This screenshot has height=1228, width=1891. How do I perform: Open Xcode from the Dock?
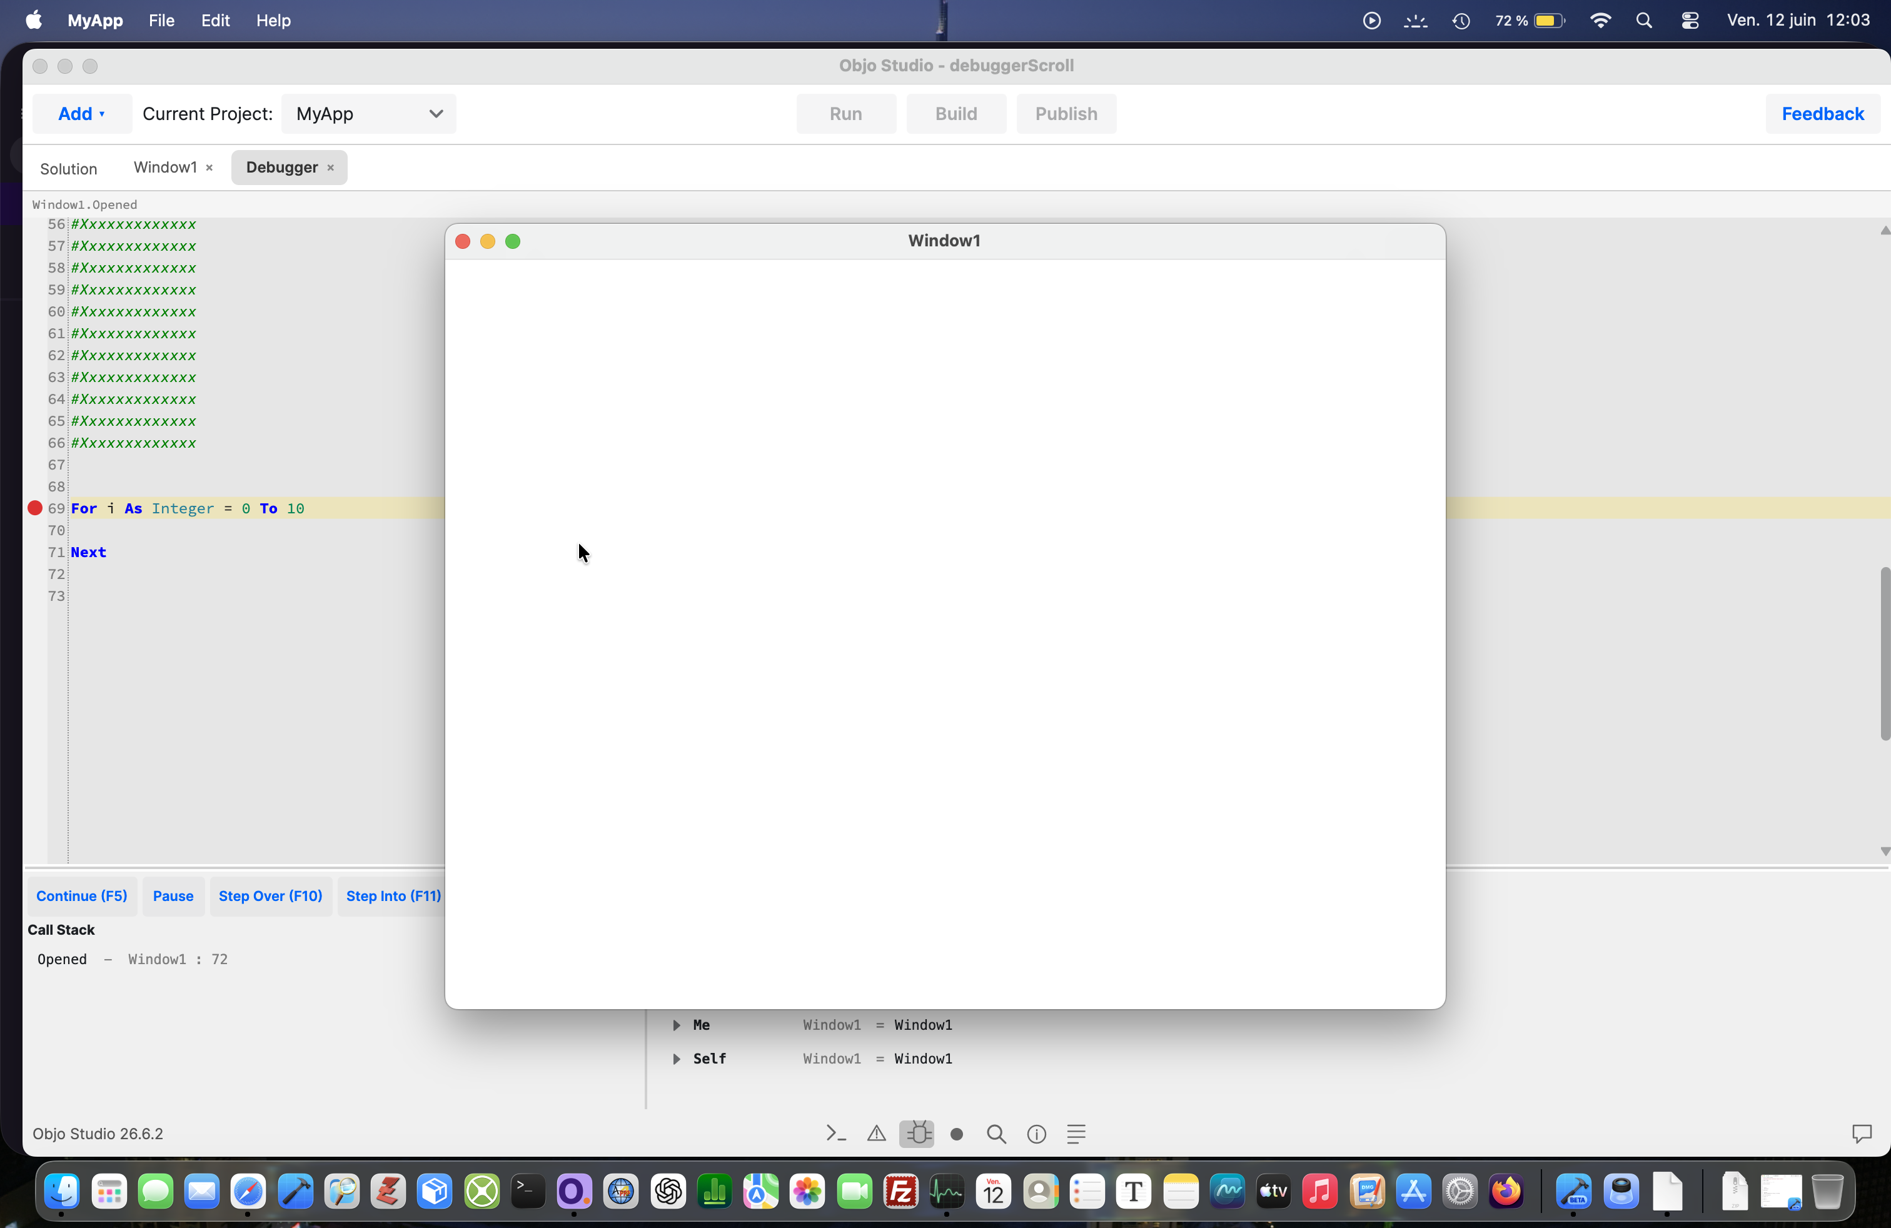(295, 1190)
